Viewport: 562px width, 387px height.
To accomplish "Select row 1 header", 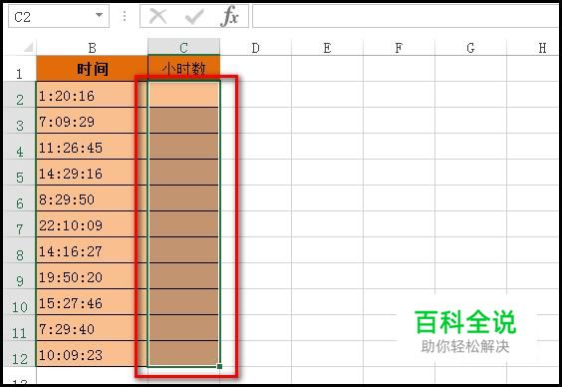I will pos(20,69).
